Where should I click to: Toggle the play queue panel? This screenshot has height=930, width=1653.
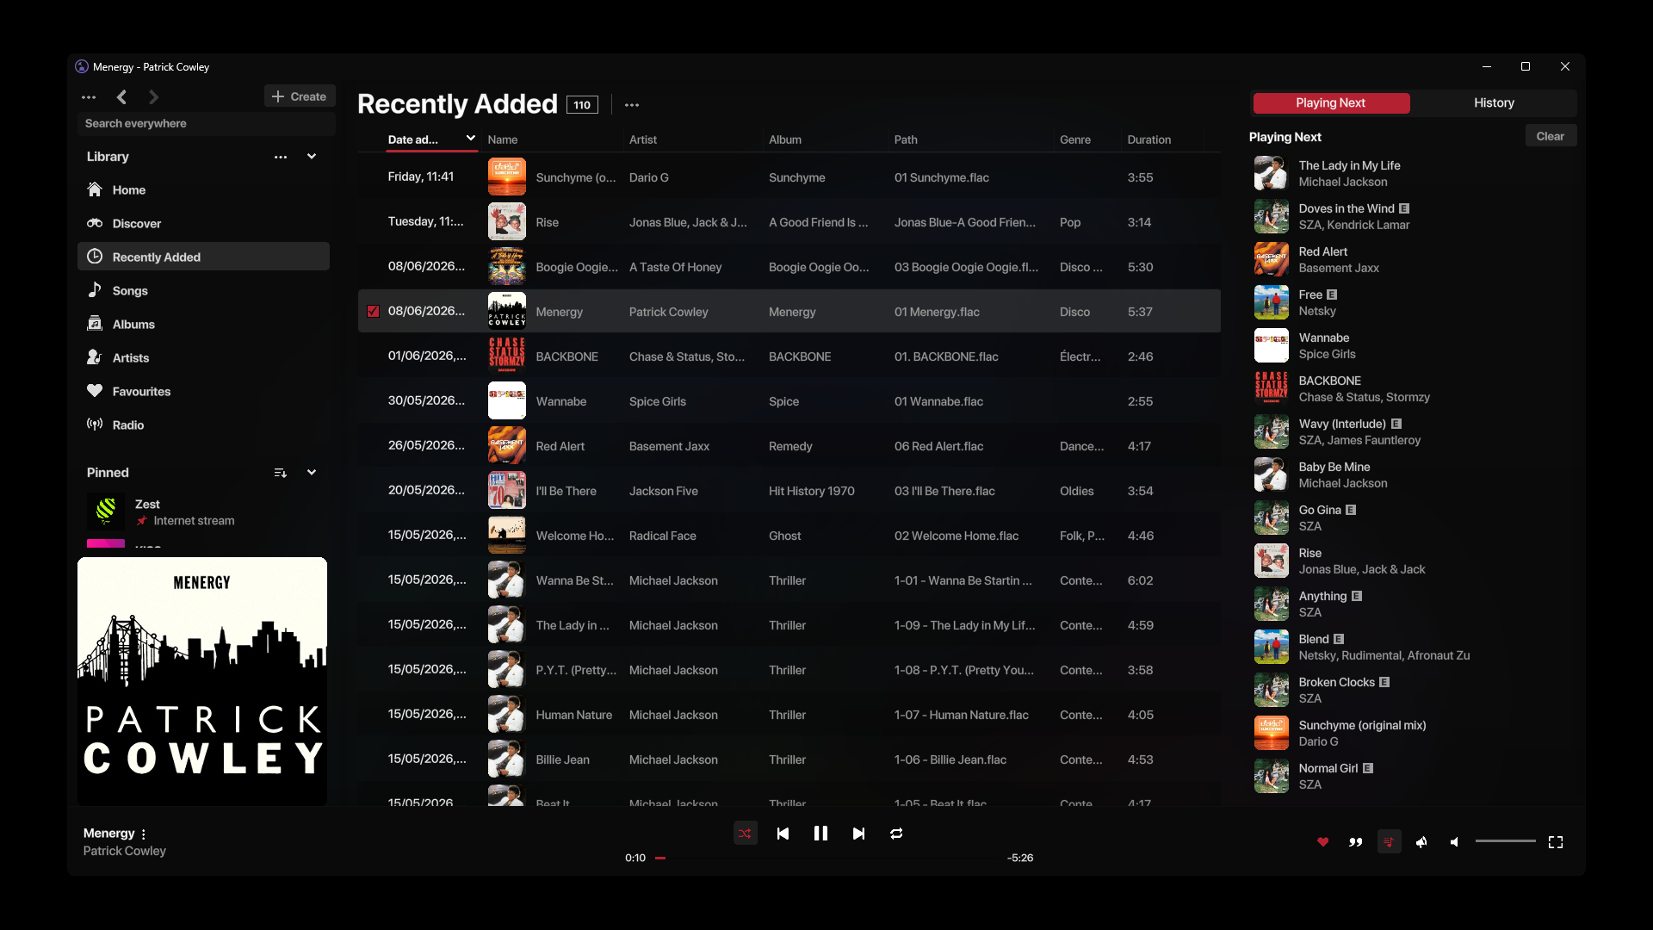tap(1389, 842)
